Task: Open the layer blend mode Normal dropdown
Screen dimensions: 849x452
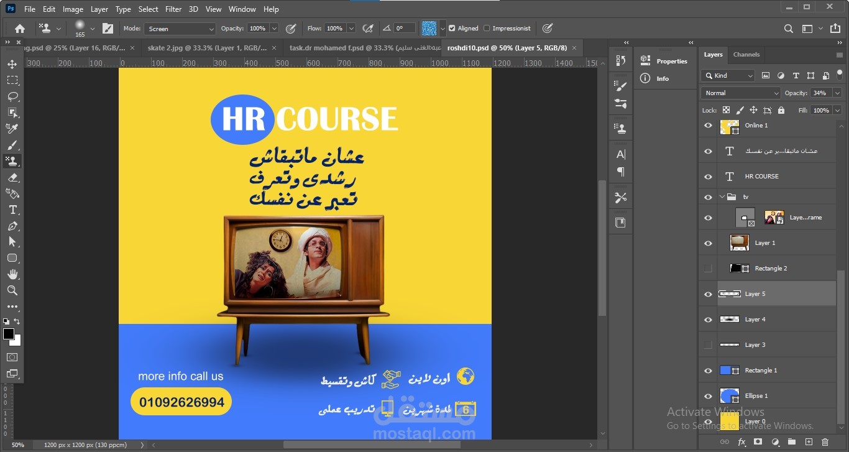Action: point(740,93)
